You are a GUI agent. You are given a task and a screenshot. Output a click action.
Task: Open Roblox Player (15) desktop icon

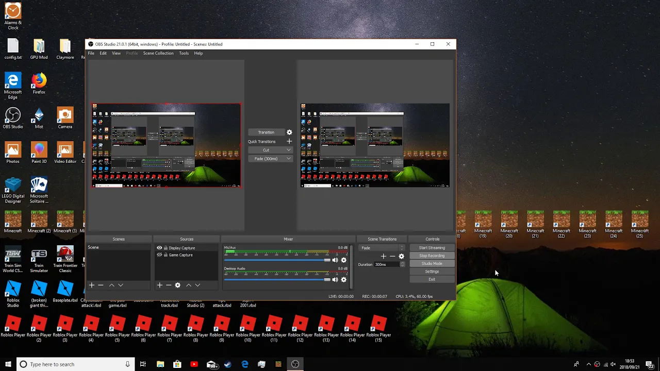click(378, 329)
